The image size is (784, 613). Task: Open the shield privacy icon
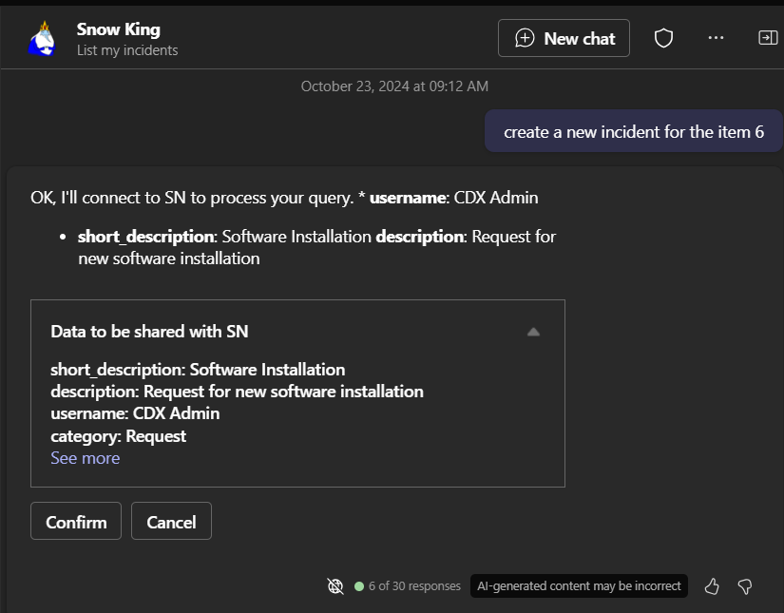663,38
